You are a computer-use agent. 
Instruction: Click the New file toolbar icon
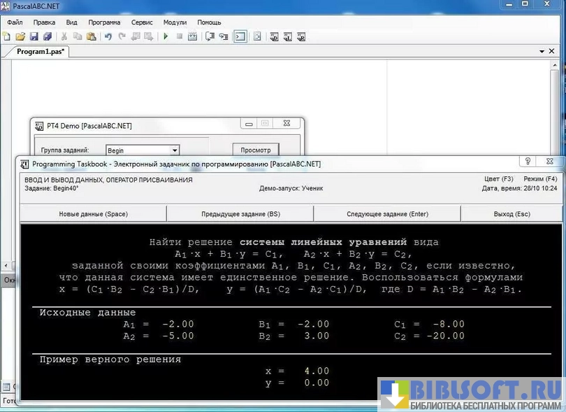point(7,36)
